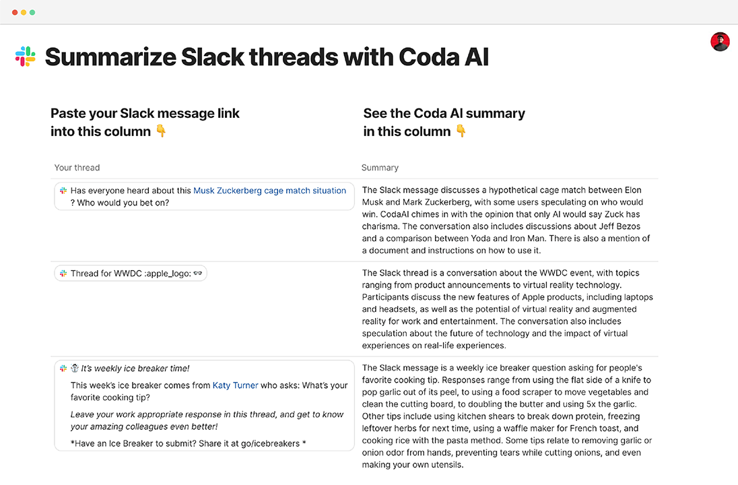Click the Slack icon in the ice breaker thread

[x=63, y=368]
